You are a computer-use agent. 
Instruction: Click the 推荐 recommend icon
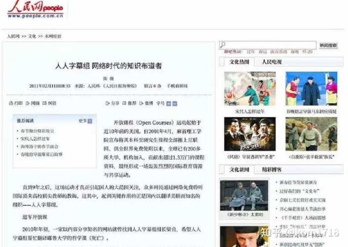tap(124, 103)
